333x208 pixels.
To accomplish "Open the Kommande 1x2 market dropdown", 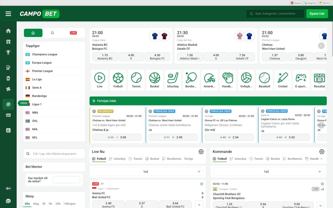I will [x=269, y=172].
